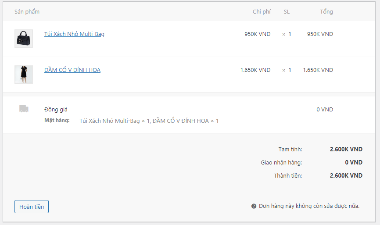This screenshot has height=225, width=380.
Task: Click the Giao nhận hàng amount
Action: point(353,162)
